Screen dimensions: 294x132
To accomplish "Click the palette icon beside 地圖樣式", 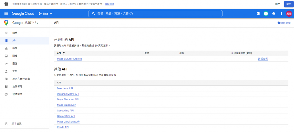I will 6,94.
